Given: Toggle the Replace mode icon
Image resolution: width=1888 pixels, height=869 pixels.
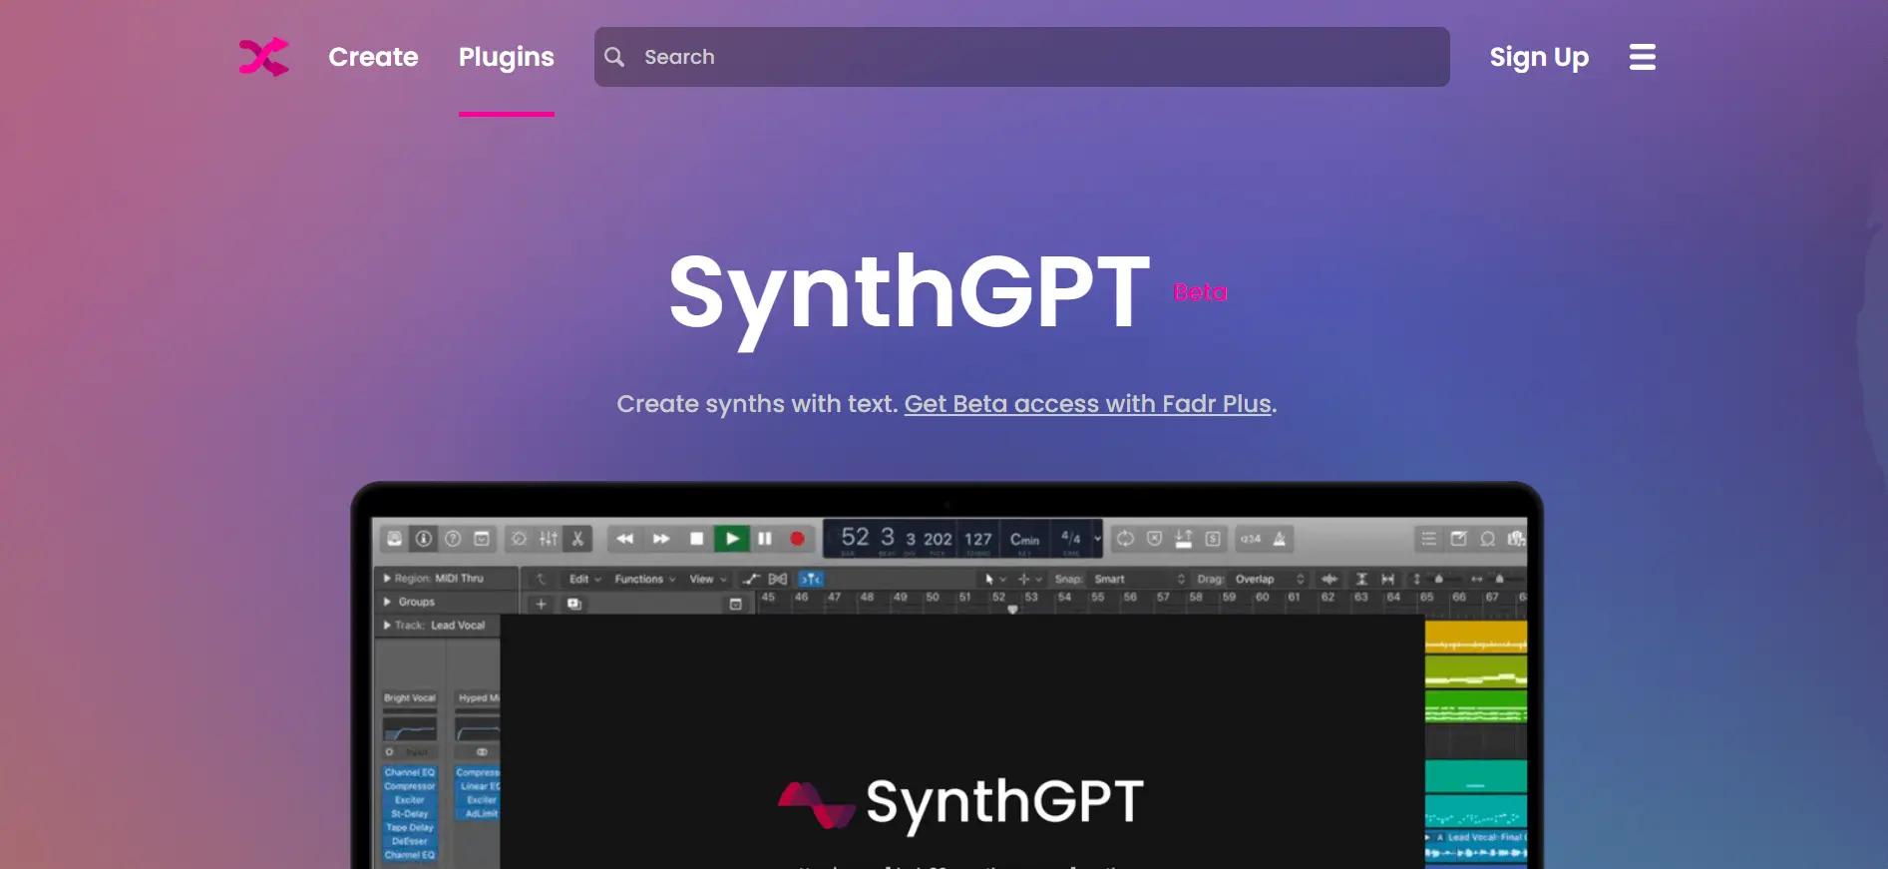Looking at the screenshot, I should [1154, 539].
